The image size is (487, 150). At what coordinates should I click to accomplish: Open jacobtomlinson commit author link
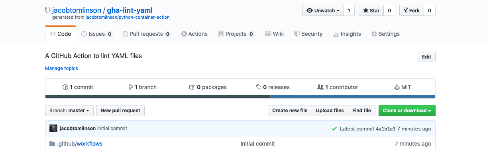click(x=78, y=129)
